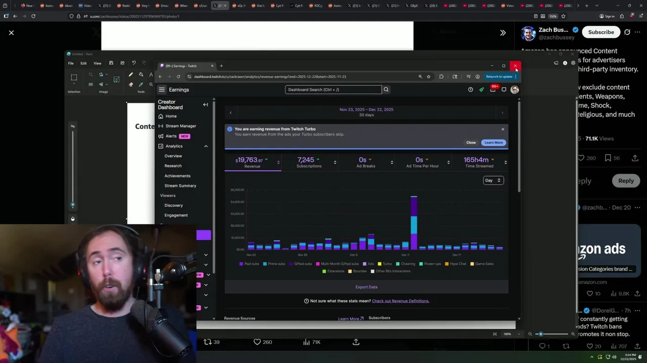The height and width of the screenshot is (363, 647).
Task: Click the Export Data link
Action: [x=366, y=287]
